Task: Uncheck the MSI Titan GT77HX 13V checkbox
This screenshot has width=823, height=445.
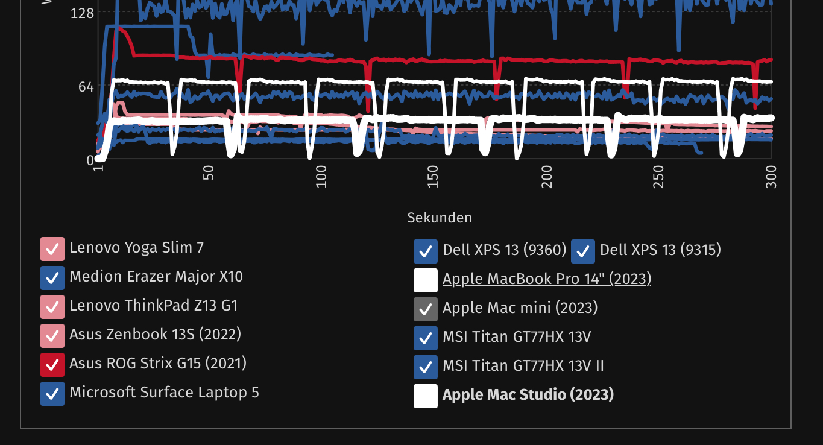Action: (x=426, y=338)
